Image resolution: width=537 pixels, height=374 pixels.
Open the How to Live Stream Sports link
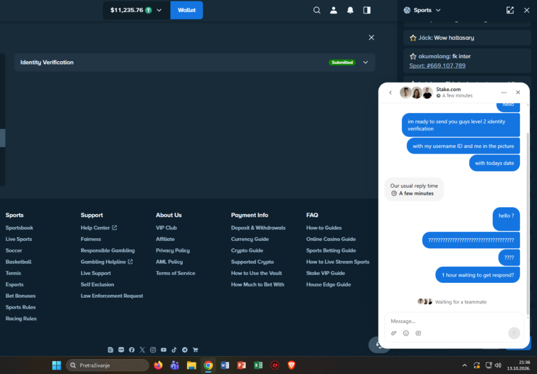338,262
